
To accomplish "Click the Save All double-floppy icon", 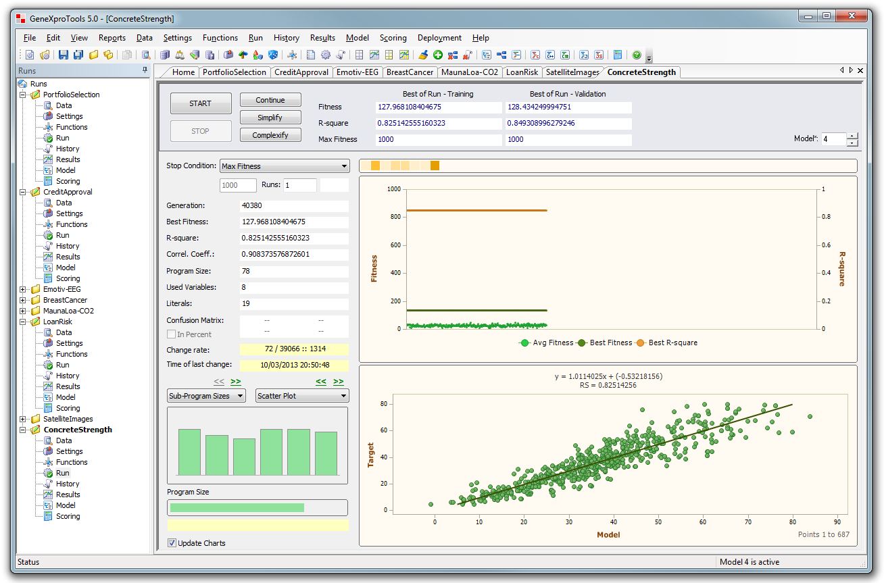I will [x=78, y=55].
